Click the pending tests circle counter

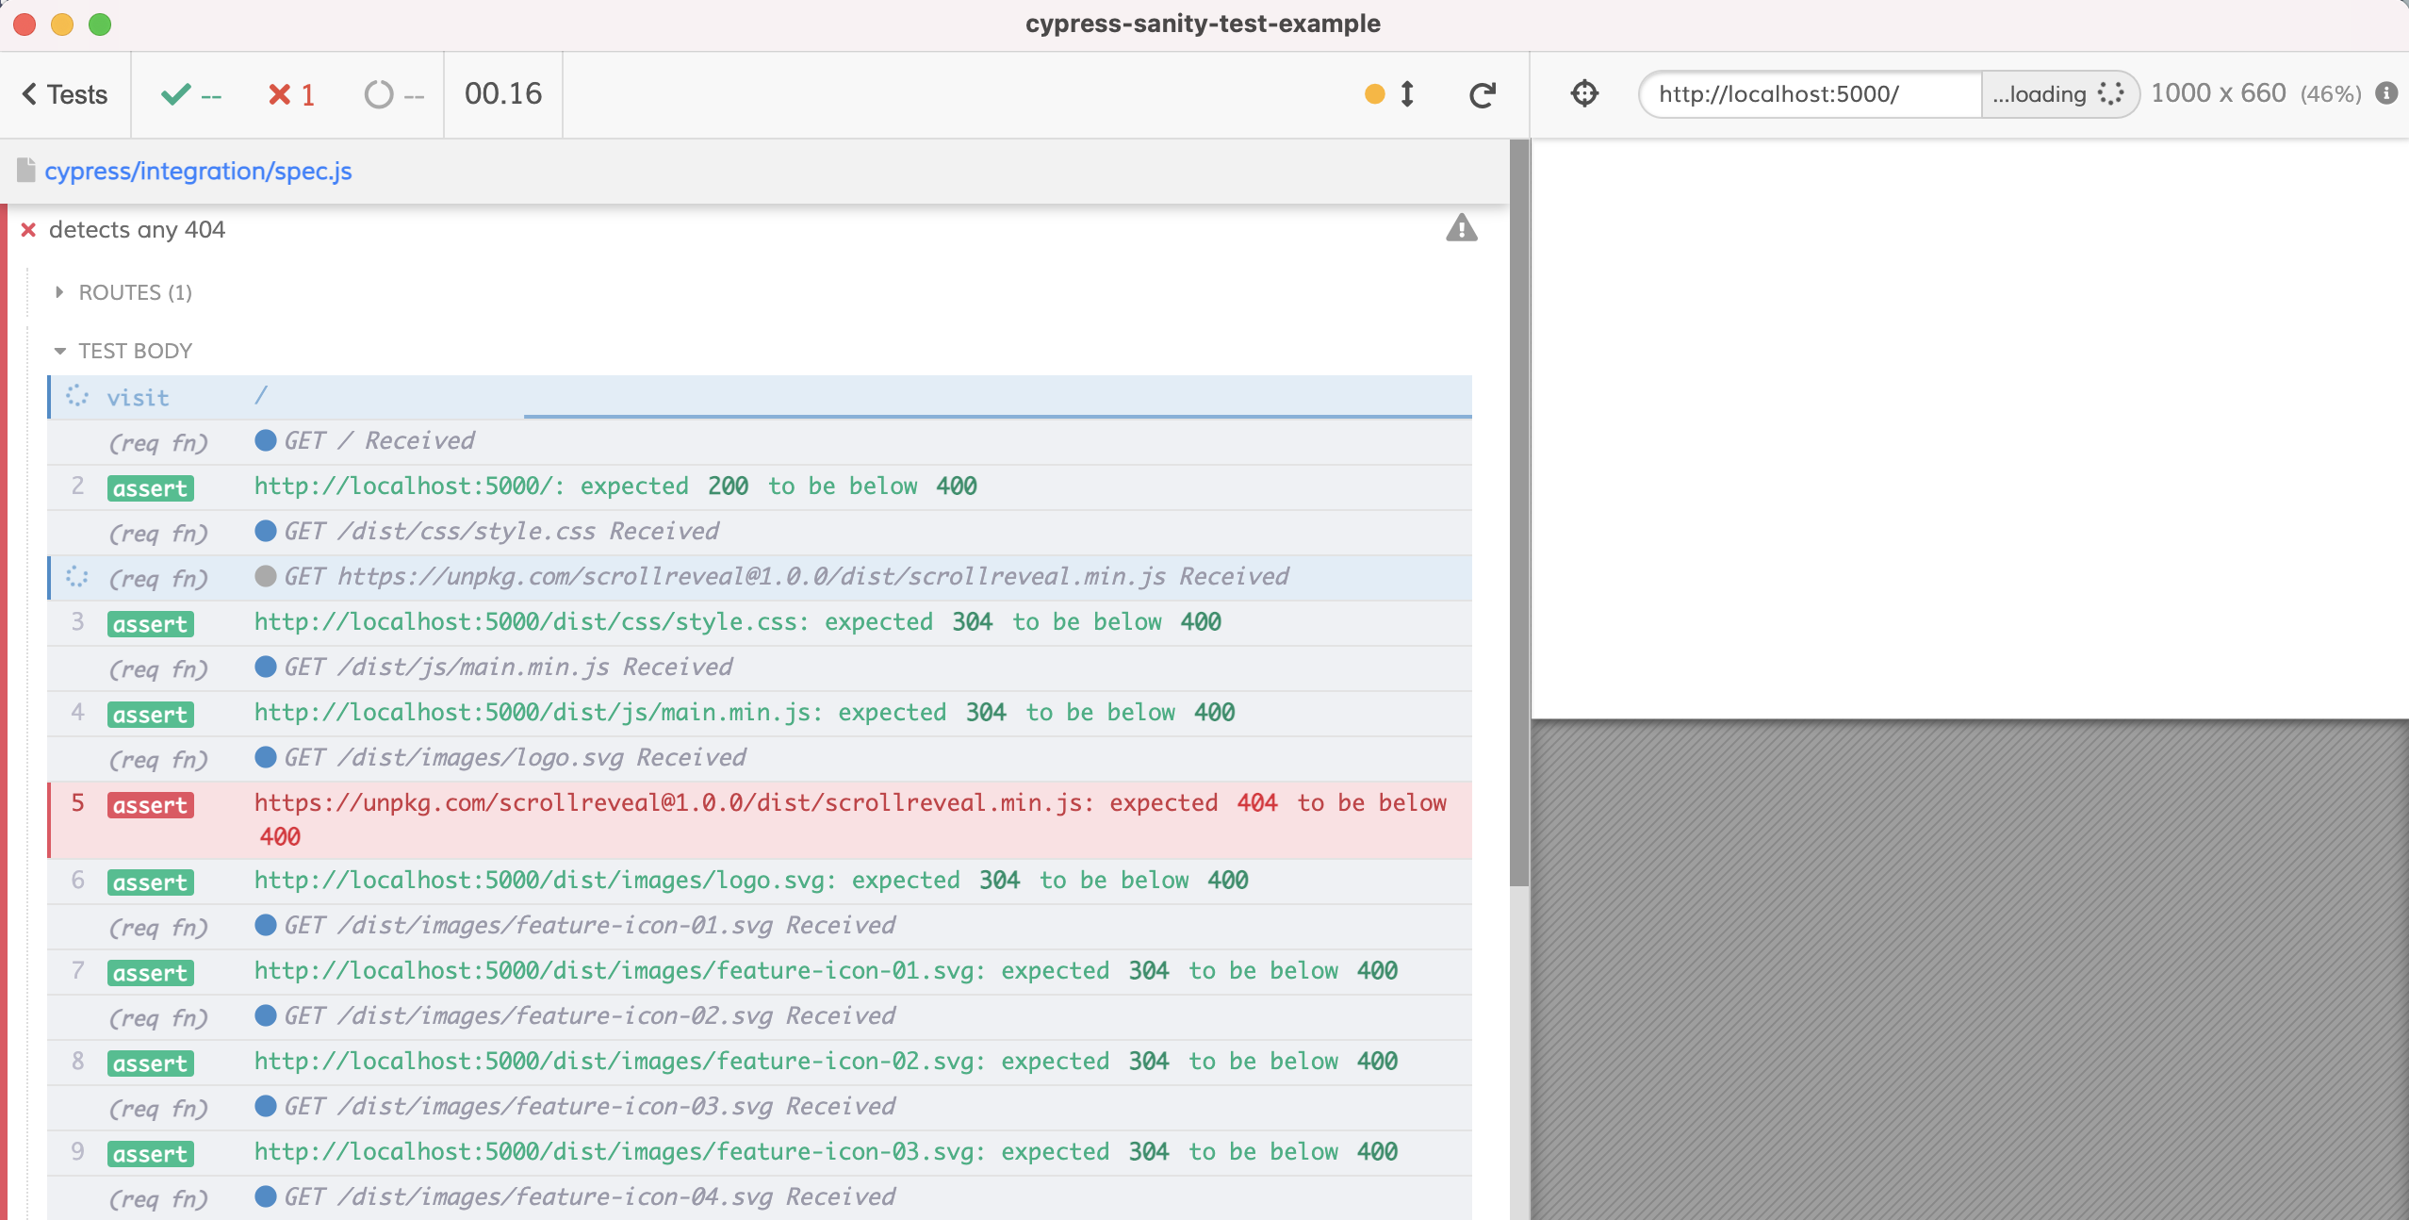(394, 94)
